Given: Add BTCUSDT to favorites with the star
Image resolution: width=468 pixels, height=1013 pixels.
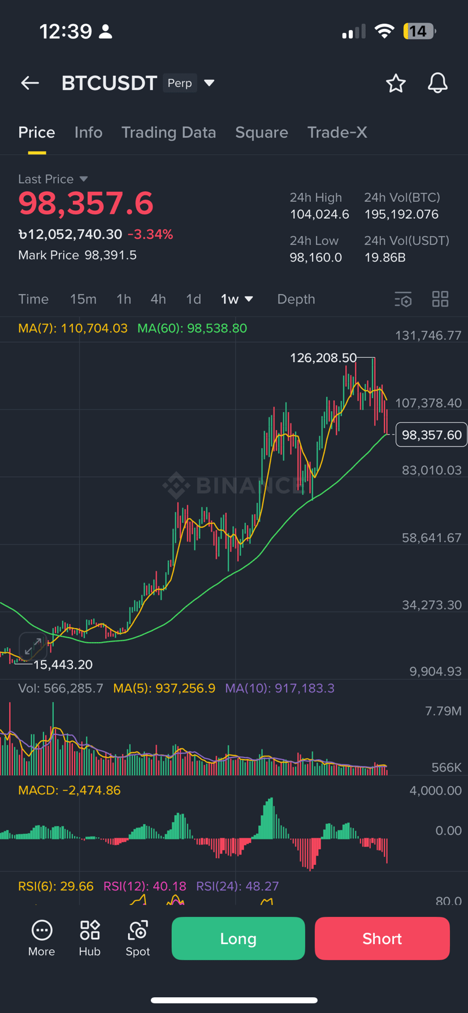Looking at the screenshot, I should point(396,83).
